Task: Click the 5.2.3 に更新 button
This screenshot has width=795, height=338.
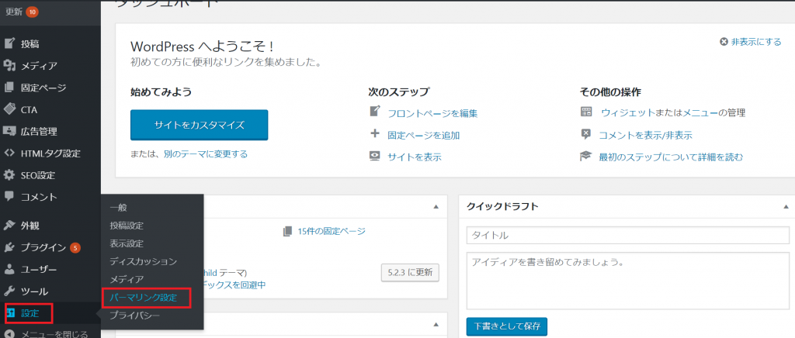Action: pos(410,271)
